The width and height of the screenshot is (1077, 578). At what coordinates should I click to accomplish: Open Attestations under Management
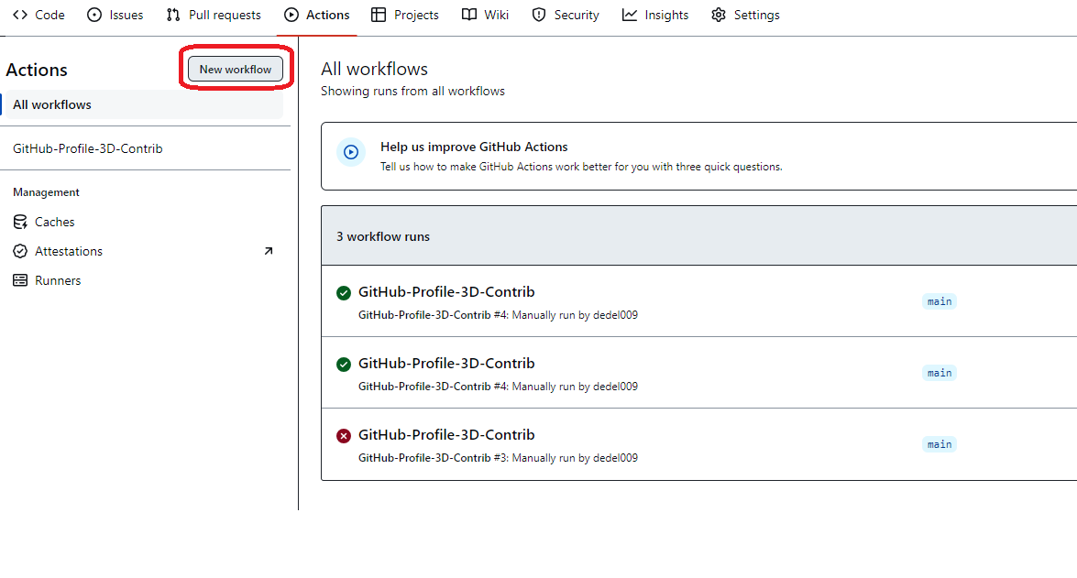69,251
